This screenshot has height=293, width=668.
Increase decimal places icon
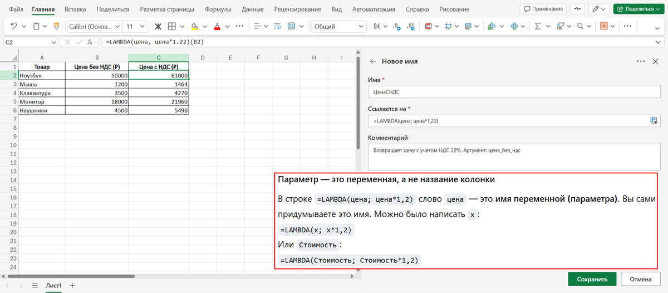coord(397,26)
